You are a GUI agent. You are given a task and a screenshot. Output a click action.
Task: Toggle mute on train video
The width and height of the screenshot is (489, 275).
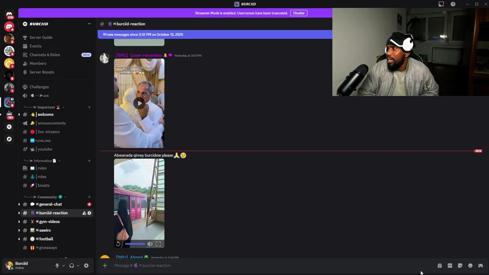coord(150,244)
